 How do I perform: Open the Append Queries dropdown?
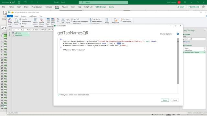pos(96,22)
